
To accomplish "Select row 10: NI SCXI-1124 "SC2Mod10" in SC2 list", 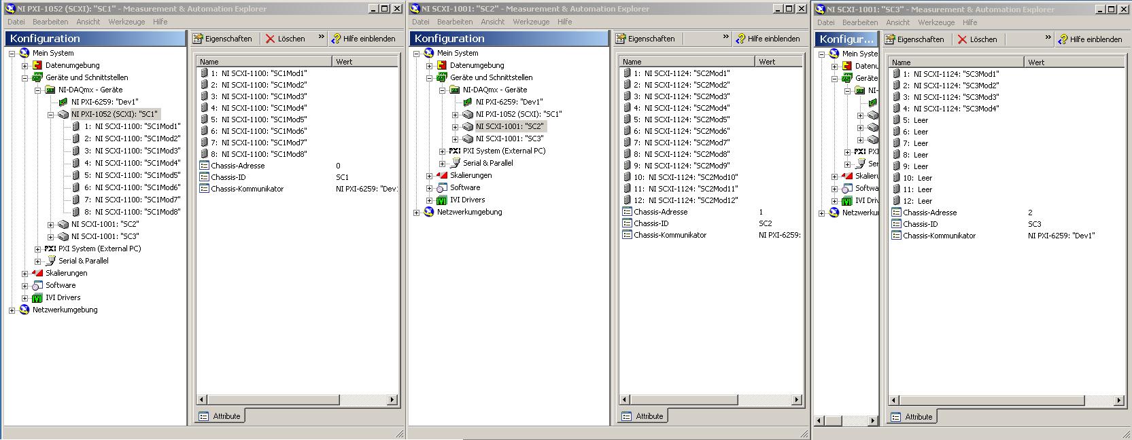I will pos(686,177).
